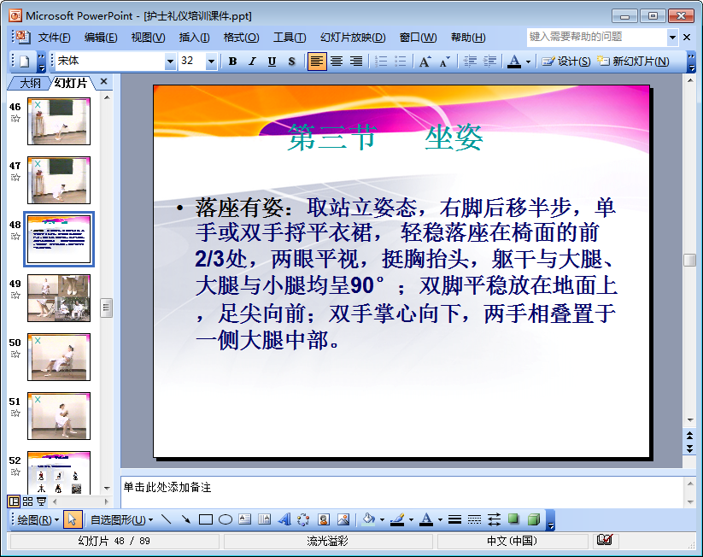The height and width of the screenshot is (557, 703).
Task: Open the font color dropdown arrow in the drawing toolbar
Action: 440,519
